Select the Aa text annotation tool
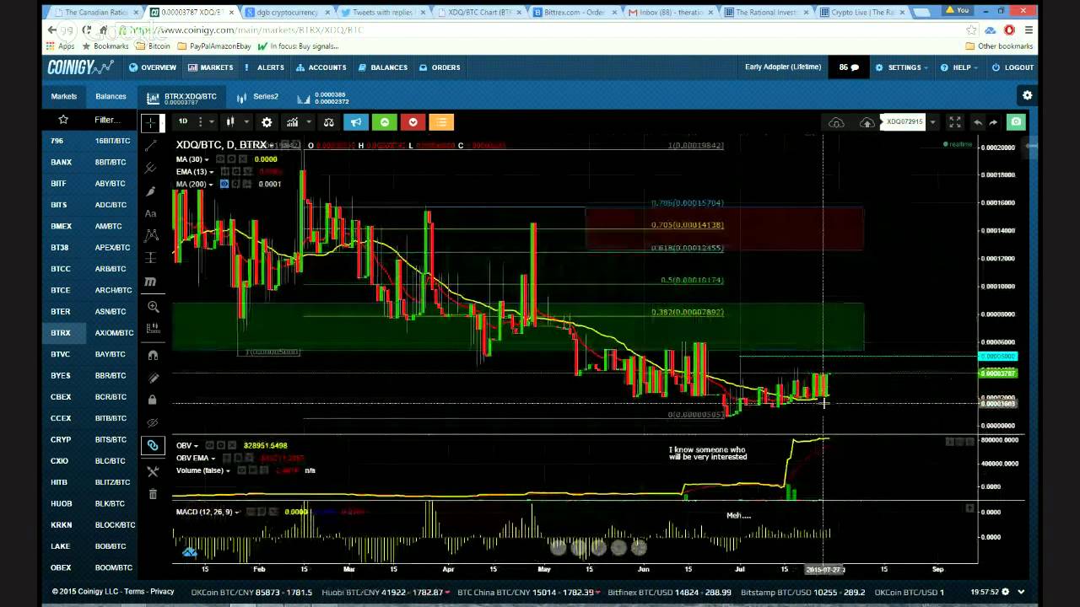Image resolution: width=1080 pixels, height=607 pixels. [x=151, y=214]
